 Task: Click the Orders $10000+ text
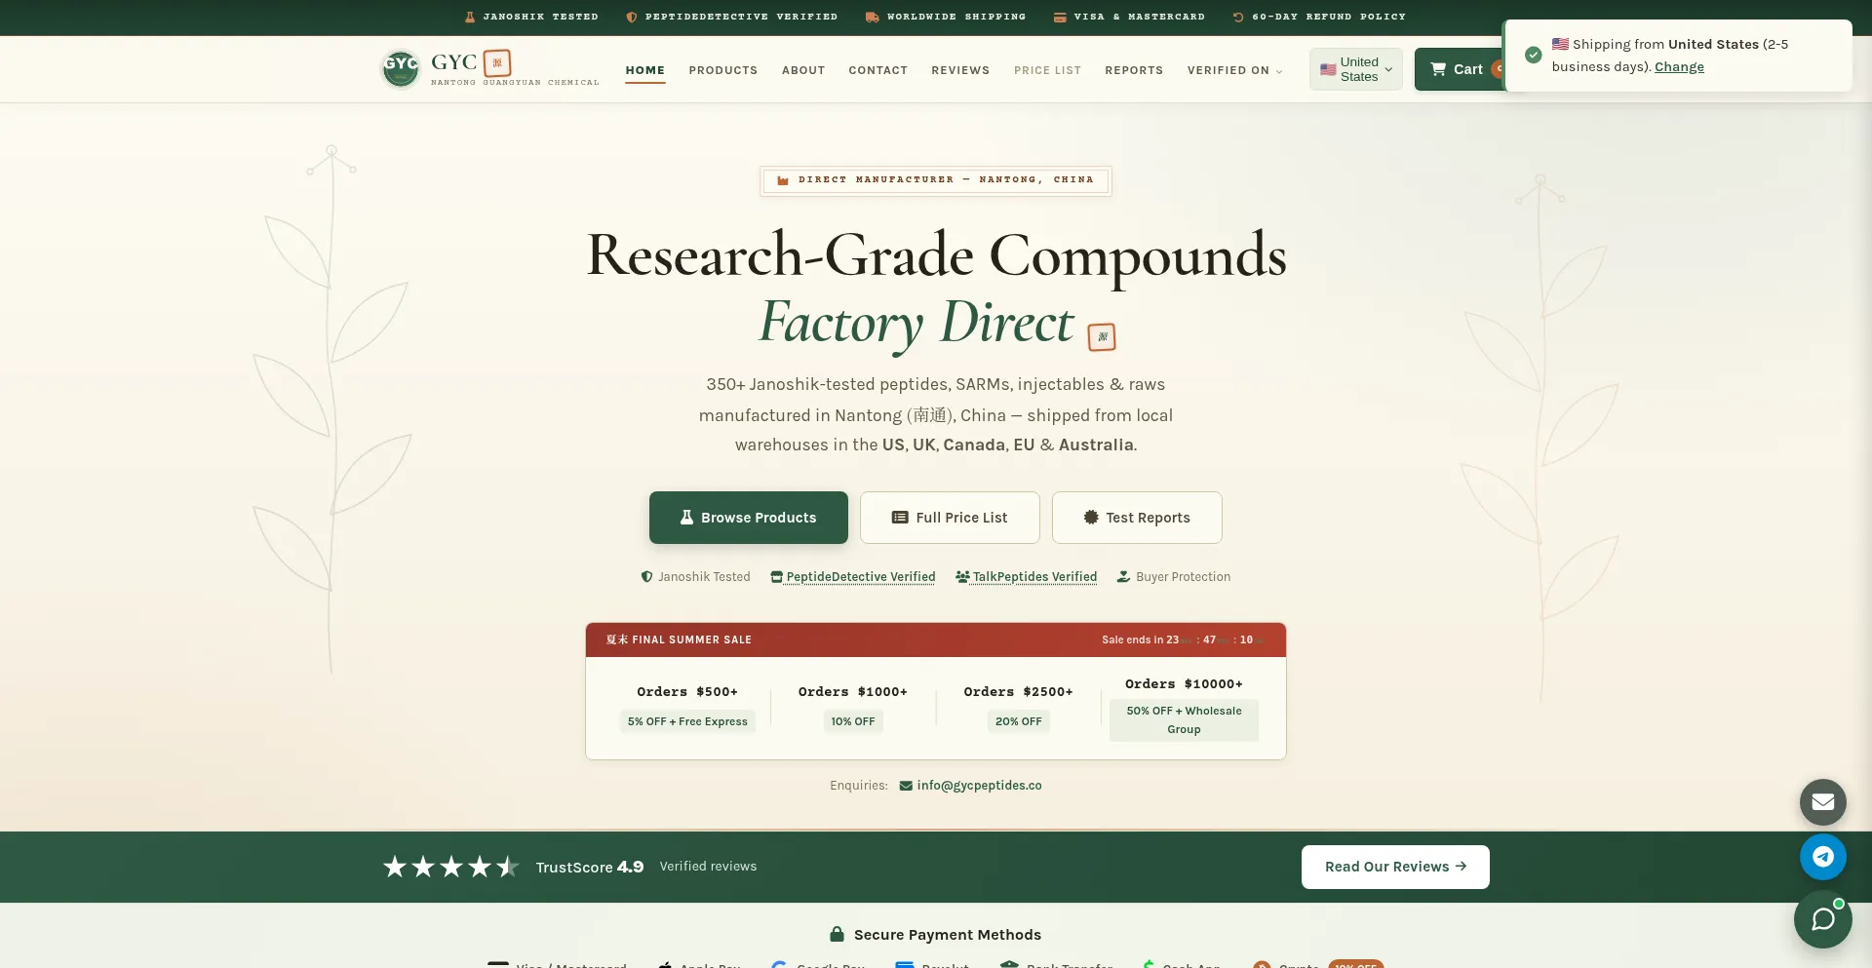pos(1184,684)
